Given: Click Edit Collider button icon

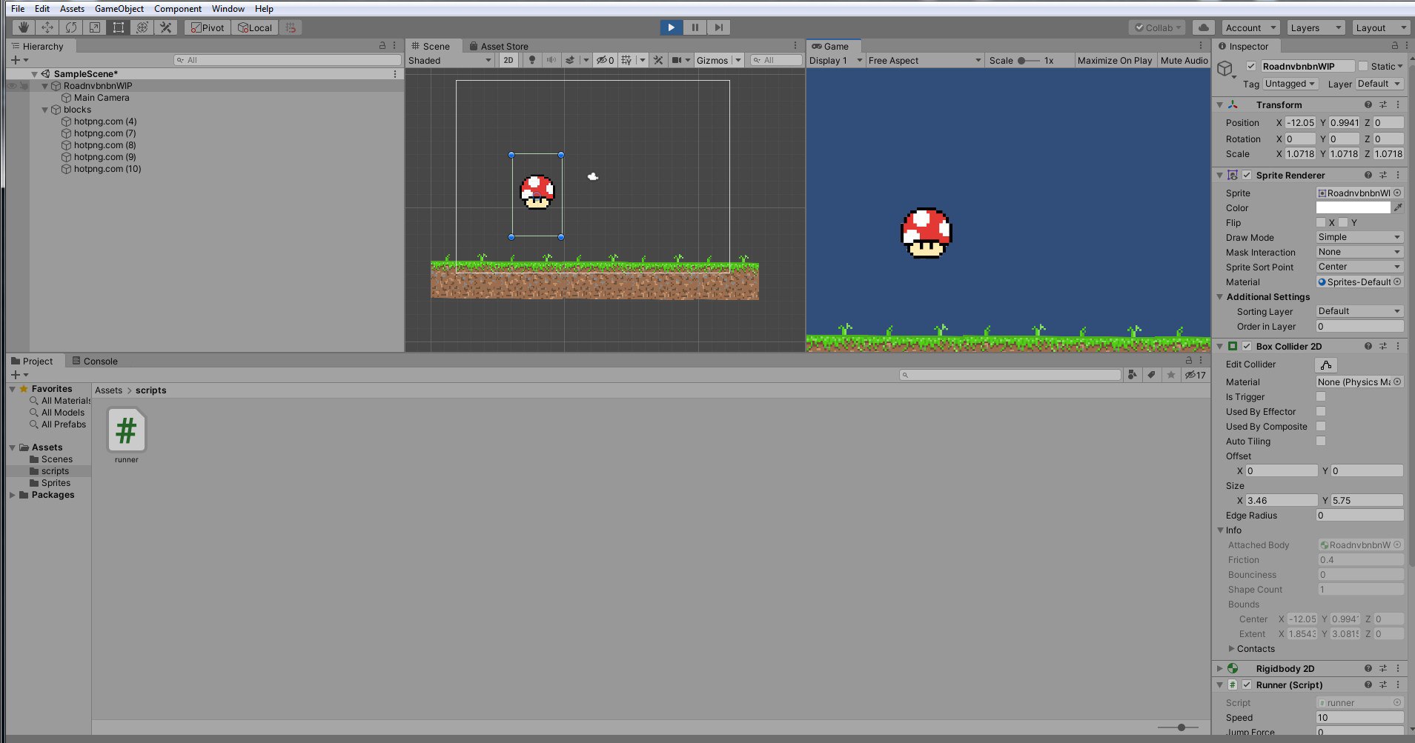Looking at the screenshot, I should [1326, 364].
